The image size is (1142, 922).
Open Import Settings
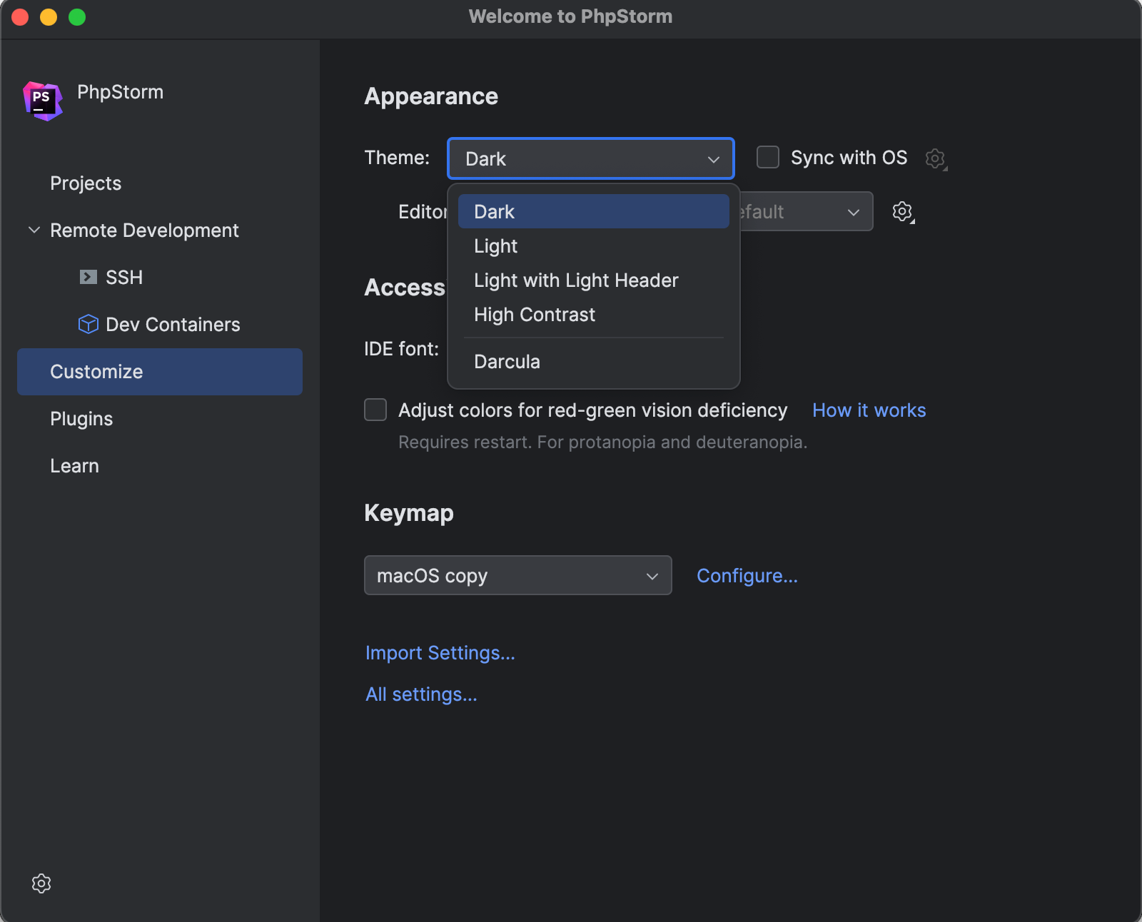tap(440, 652)
